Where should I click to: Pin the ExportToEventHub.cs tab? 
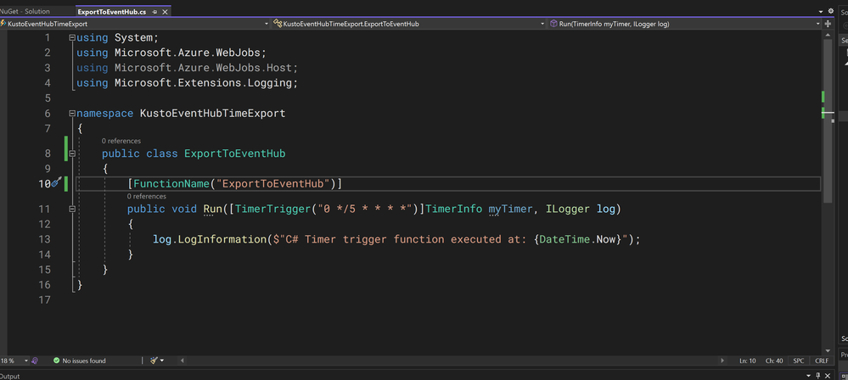[x=155, y=12]
